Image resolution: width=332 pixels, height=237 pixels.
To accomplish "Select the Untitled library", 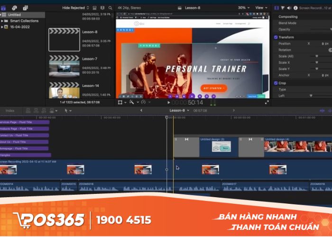I will click(22, 15).
